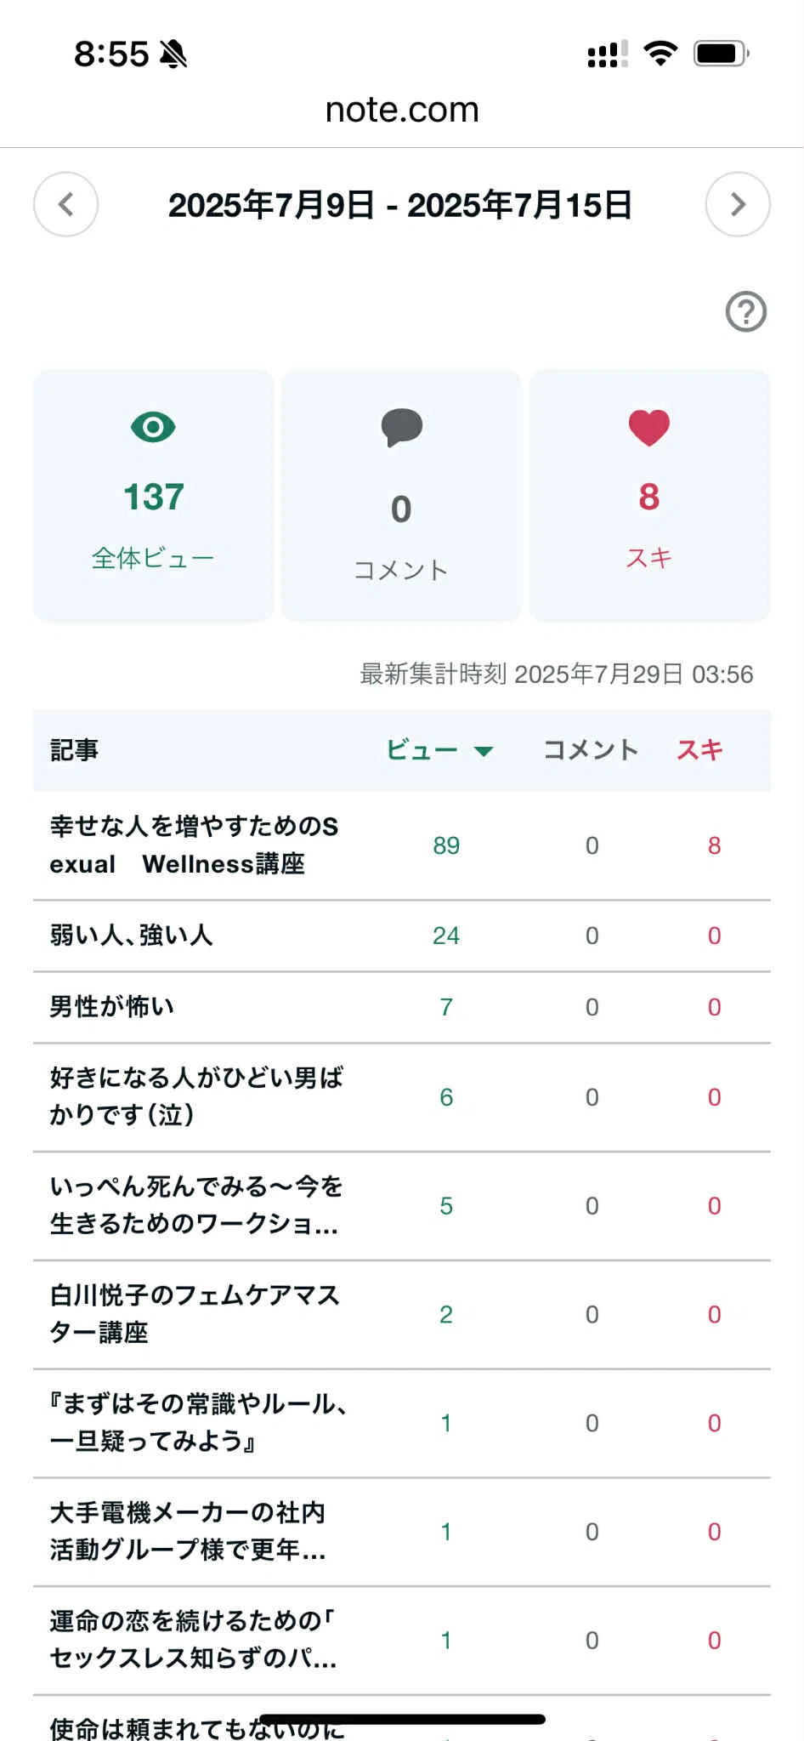Tap the battery status icon

click(722, 54)
